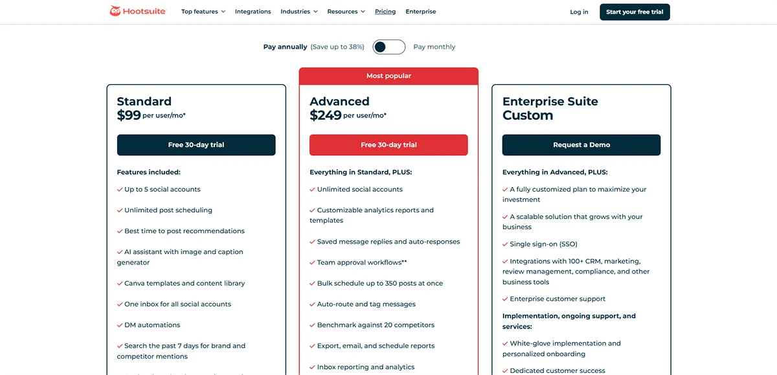The image size is (777, 375).
Task: Select Integrations in the navigation bar
Action: pyautogui.click(x=253, y=11)
